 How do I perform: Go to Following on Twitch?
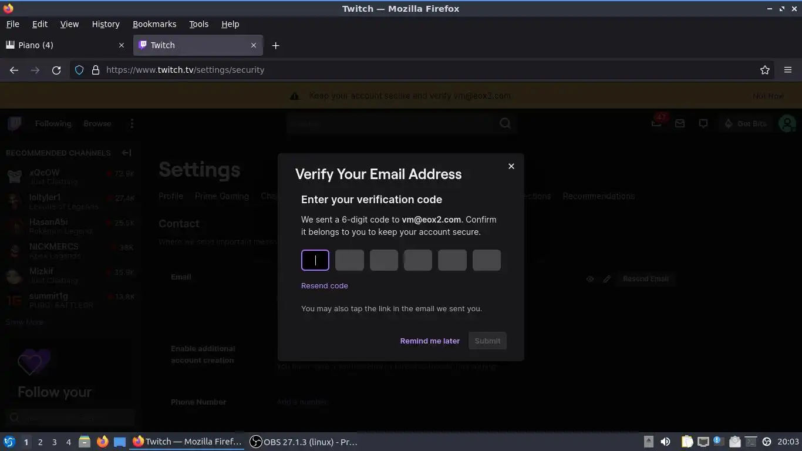pos(53,123)
